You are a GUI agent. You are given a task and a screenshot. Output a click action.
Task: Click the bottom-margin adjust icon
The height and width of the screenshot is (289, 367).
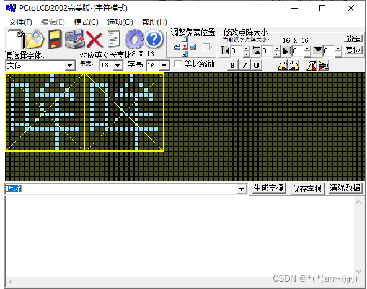tap(318, 51)
